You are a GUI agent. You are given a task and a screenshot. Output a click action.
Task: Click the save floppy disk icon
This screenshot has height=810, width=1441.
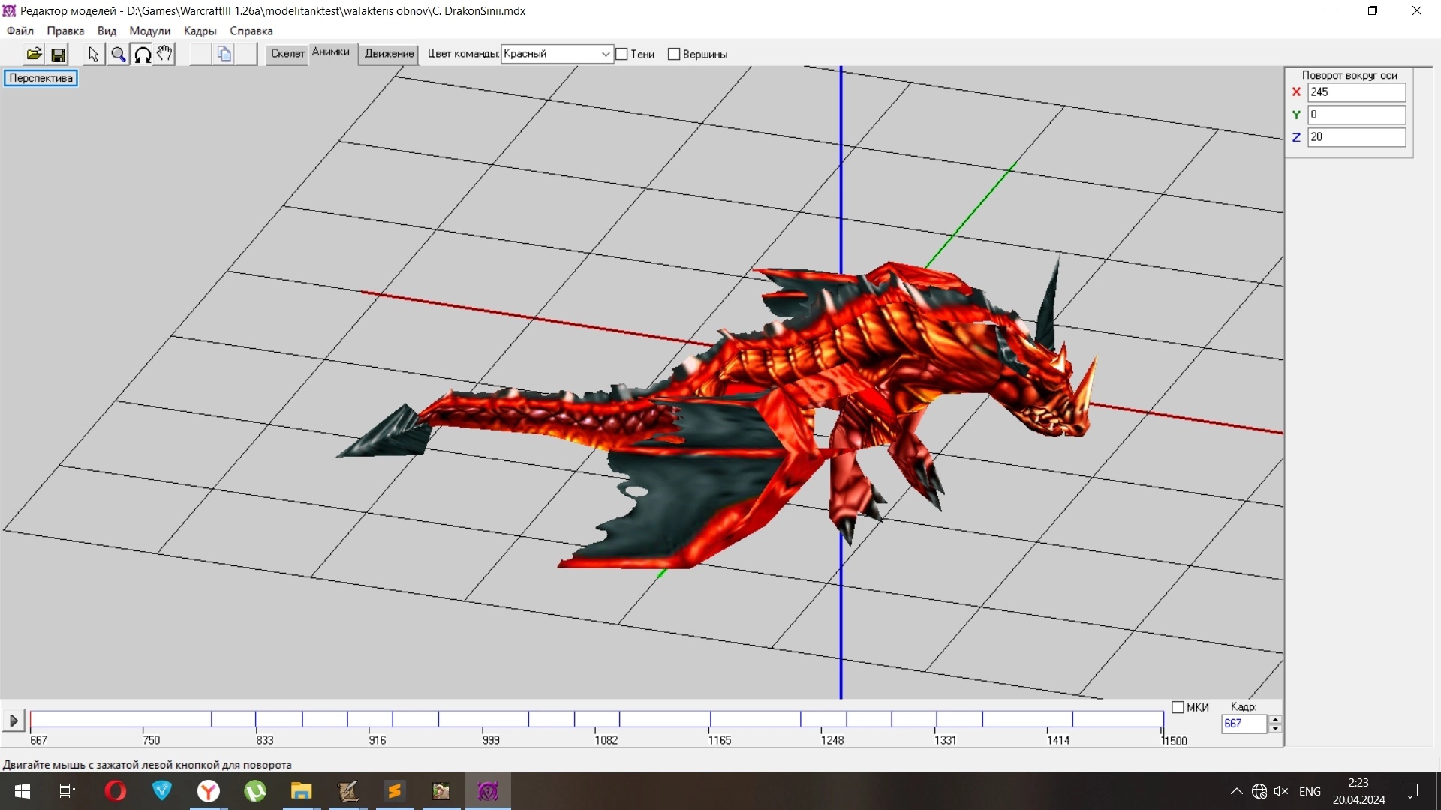coord(58,54)
